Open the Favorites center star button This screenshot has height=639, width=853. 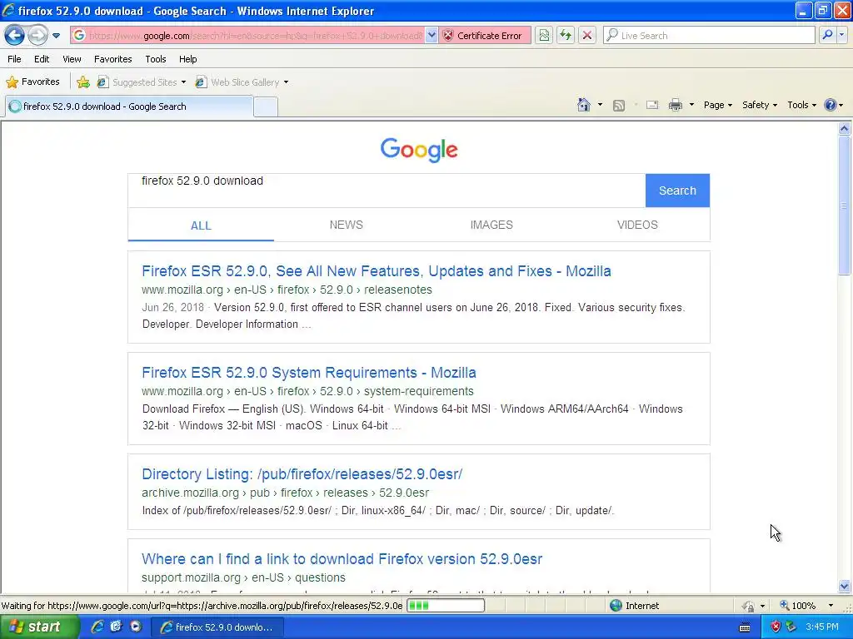[x=32, y=82]
